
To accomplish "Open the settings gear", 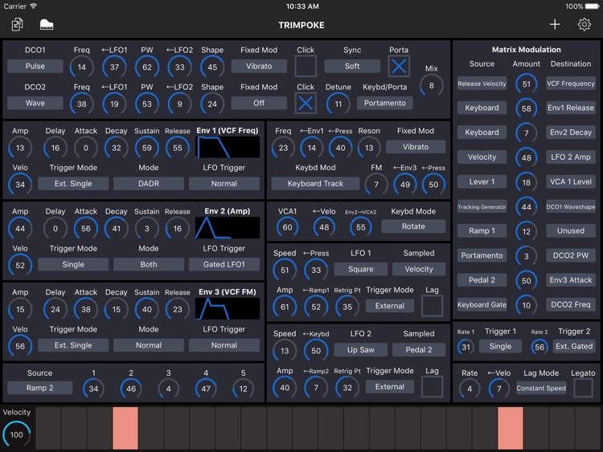I will point(585,25).
